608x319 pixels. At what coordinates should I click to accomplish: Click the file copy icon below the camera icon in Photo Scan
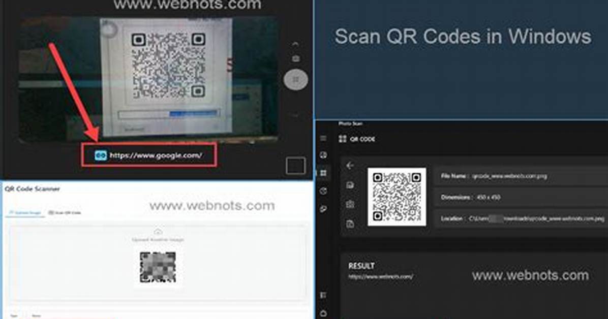pyautogui.click(x=350, y=224)
